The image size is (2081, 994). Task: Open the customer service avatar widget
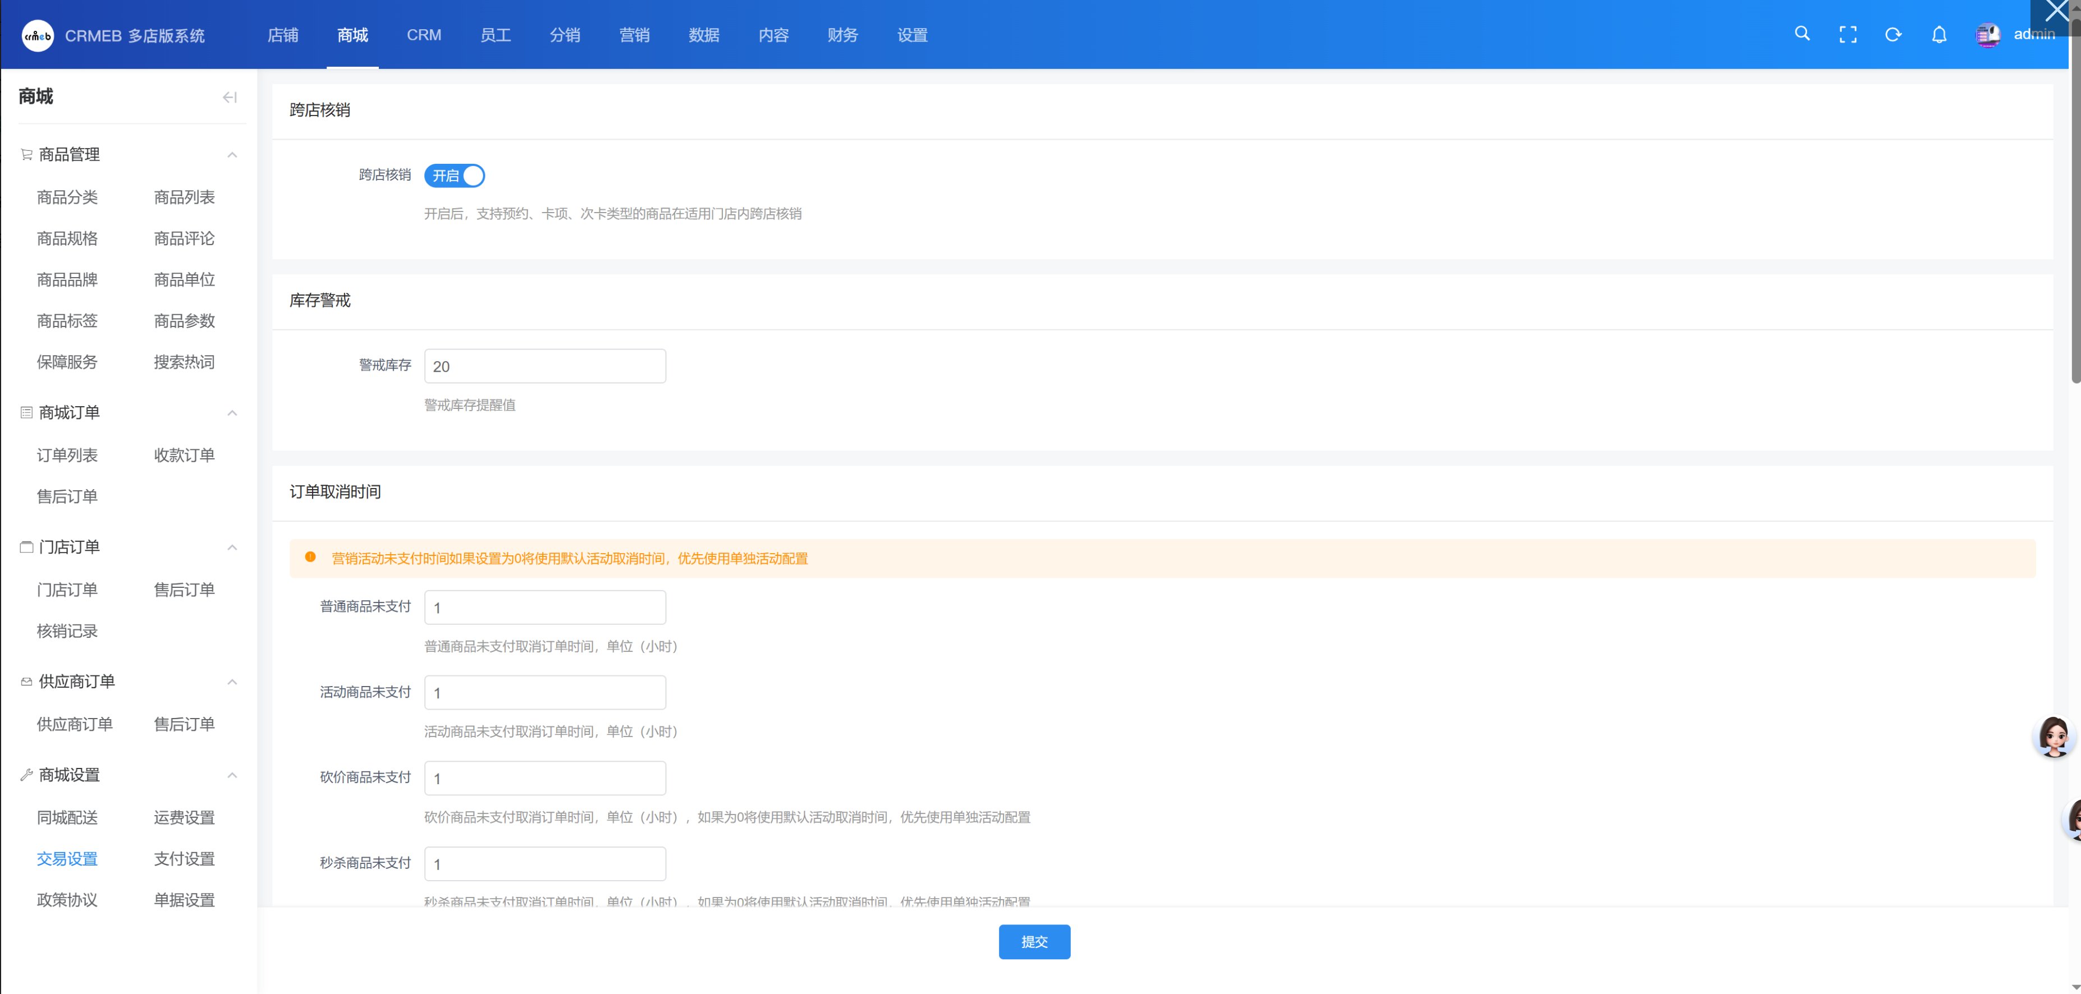point(2053,735)
